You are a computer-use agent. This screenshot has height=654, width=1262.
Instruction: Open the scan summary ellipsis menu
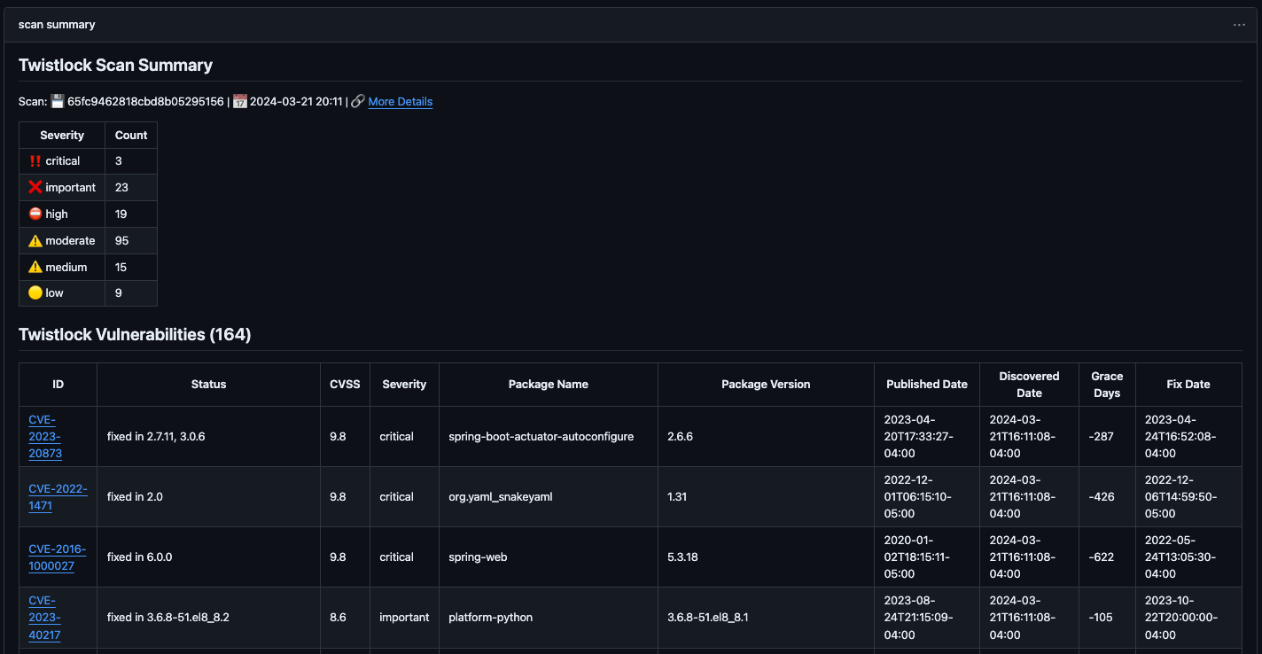[x=1239, y=25]
